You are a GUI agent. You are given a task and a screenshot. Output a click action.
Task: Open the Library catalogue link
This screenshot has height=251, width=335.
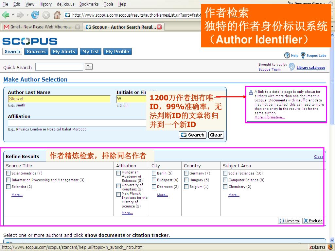click(x=311, y=68)
